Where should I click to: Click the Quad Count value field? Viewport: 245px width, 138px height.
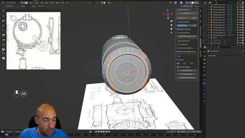coord(187,18)
